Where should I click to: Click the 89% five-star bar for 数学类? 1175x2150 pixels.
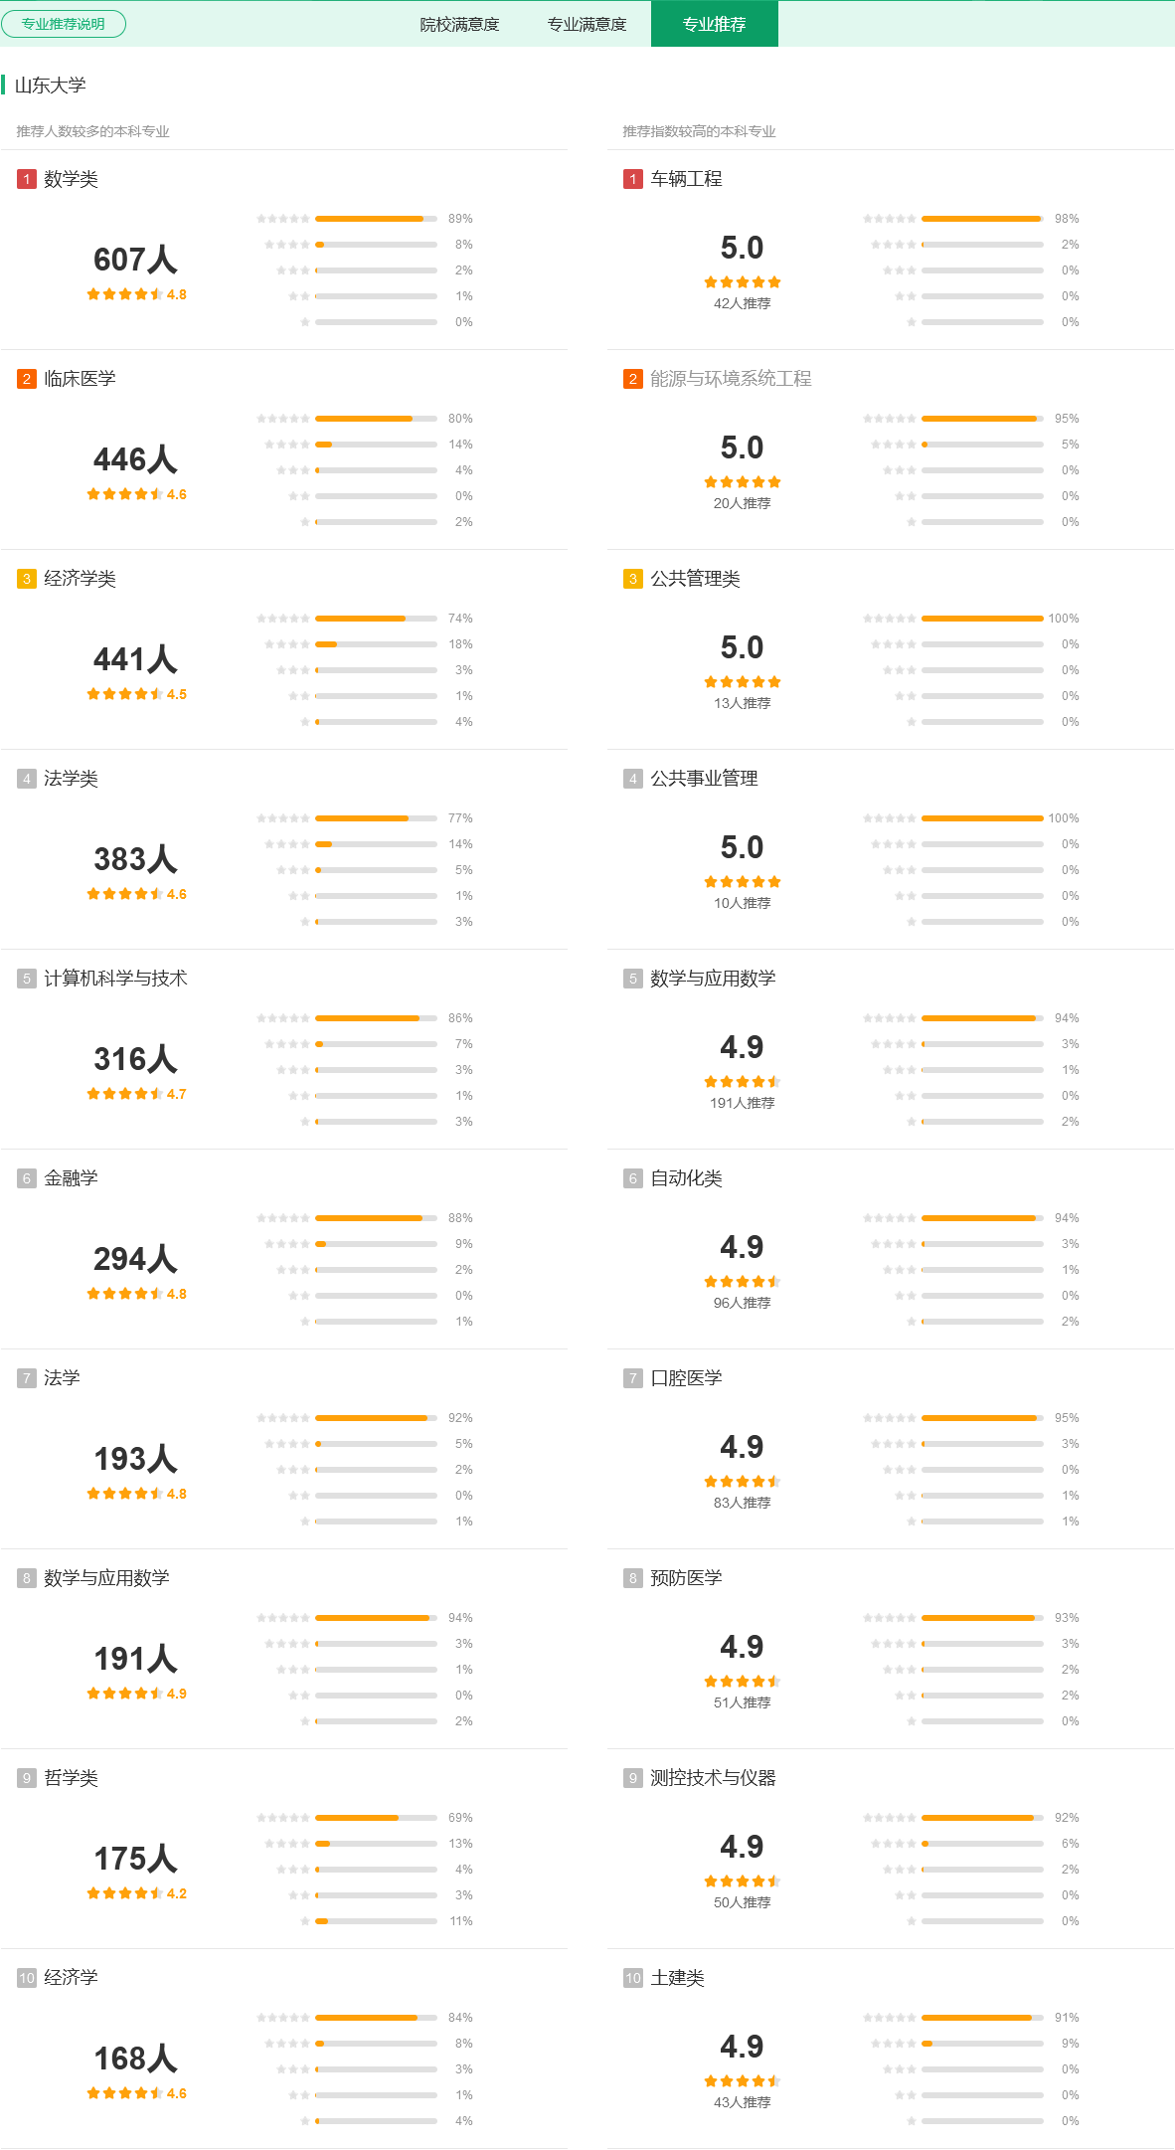click(376, 219)
